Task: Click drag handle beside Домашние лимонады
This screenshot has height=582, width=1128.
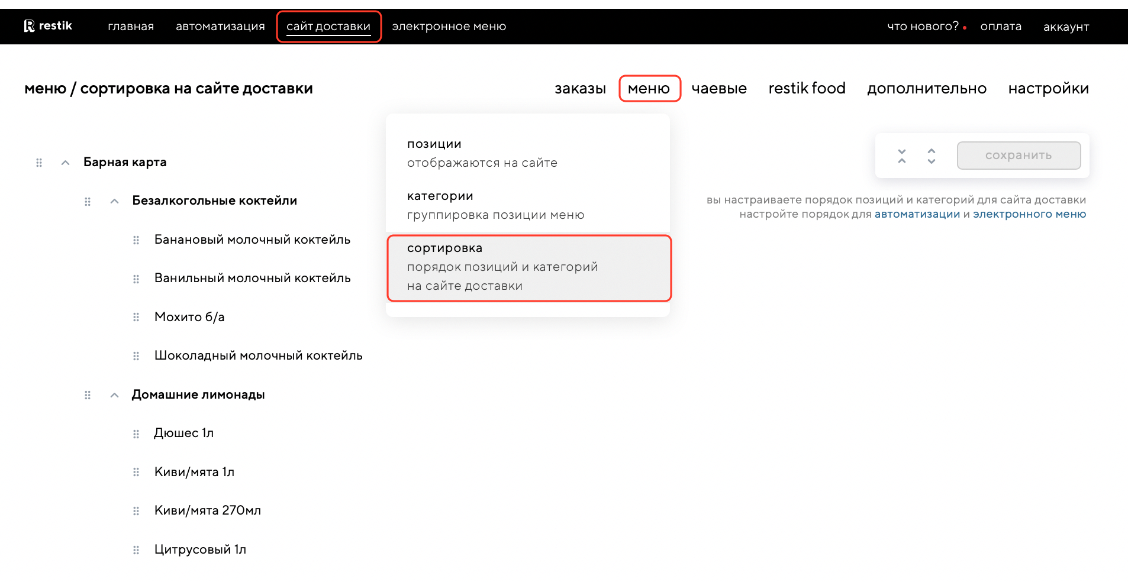Action: [88, 395]
